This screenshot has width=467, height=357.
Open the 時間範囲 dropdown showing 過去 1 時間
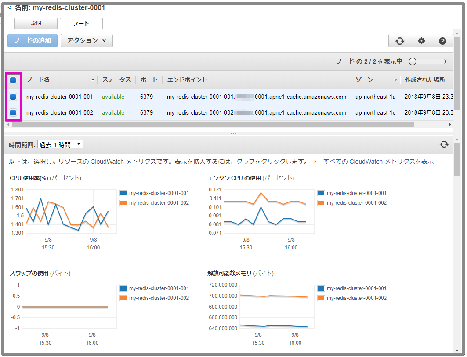(60, 144)
